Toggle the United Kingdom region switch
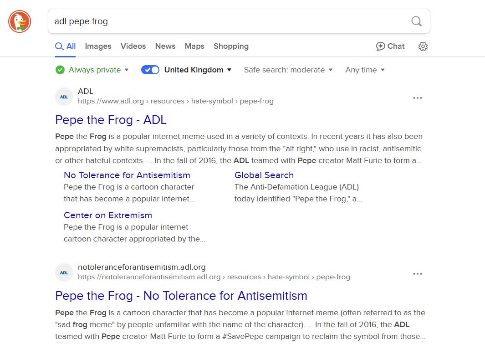This screenshot has width=485, height=354. 150,70
